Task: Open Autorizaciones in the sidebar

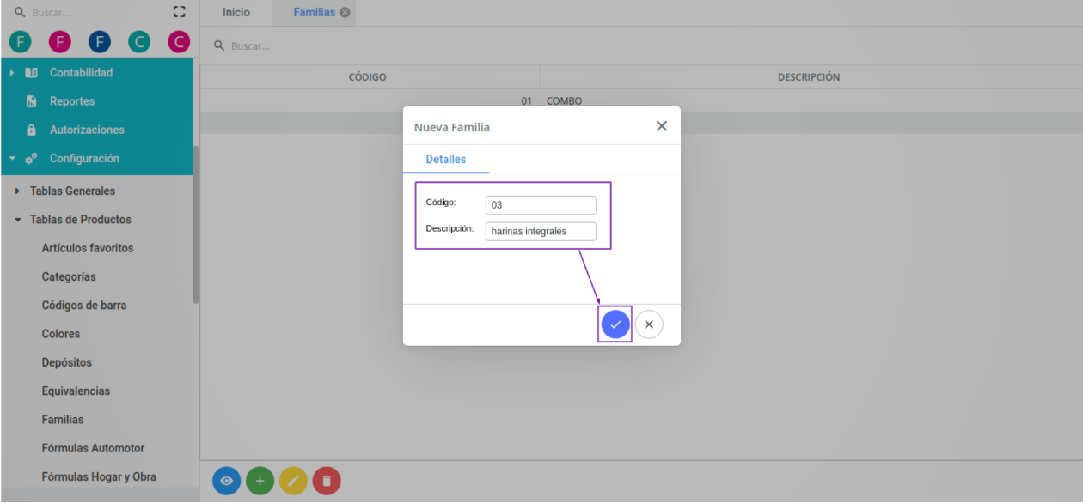Action: (x=87, y=130)
